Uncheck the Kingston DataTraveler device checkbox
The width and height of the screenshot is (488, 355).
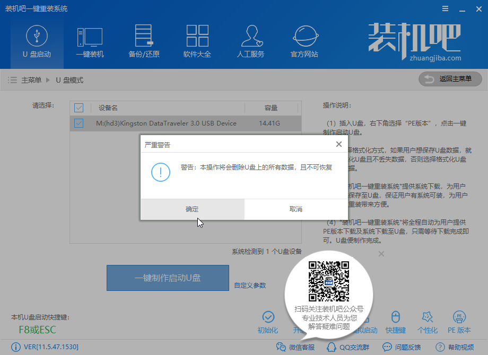pyautogui.click(x=79, y=123)
